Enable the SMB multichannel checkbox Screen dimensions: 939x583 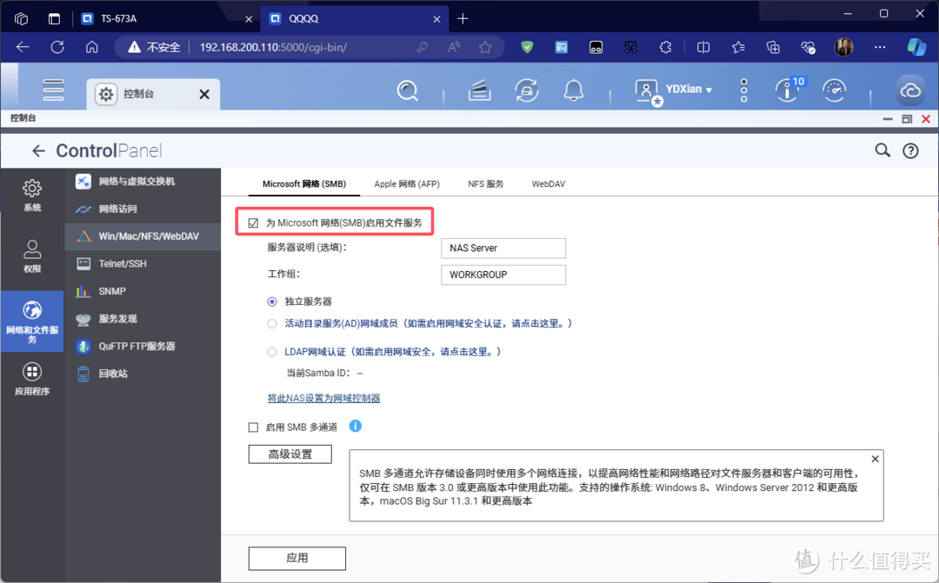pyautogui.click(x=254, y=427)
